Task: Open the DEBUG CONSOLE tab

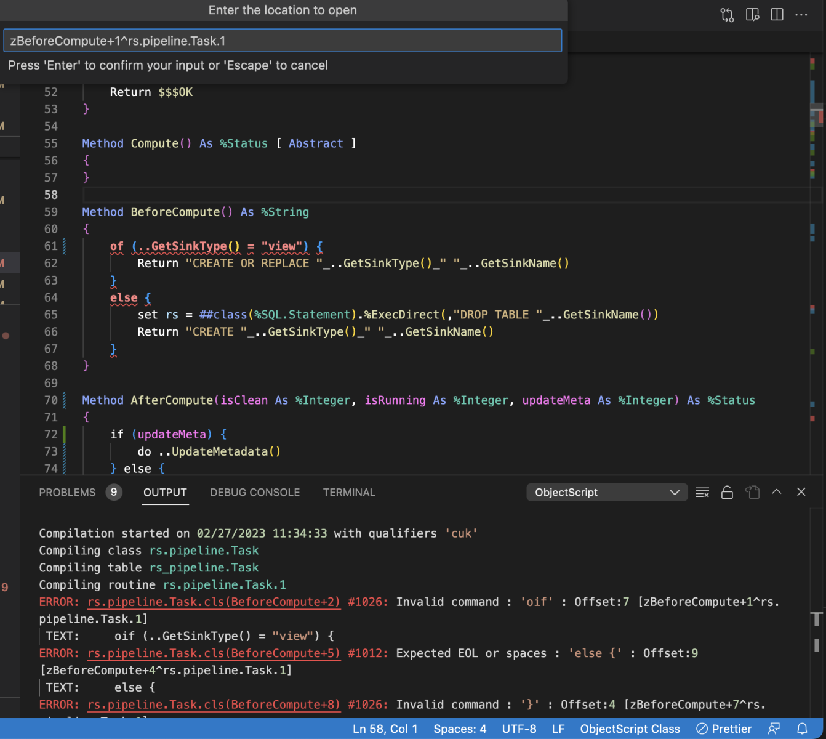Action: point(255,492)
